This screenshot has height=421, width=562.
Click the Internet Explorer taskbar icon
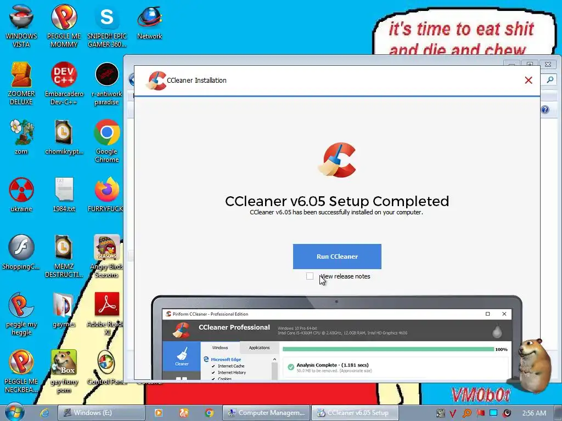tap(44, 413)
